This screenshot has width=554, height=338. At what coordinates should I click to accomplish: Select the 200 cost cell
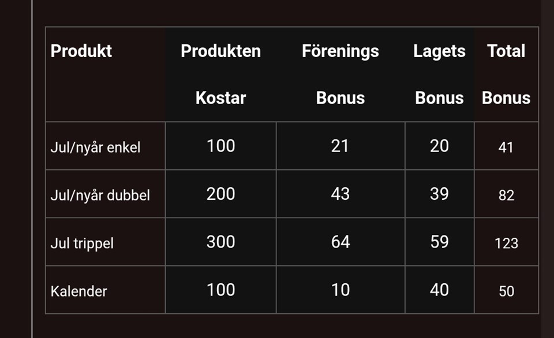(x=220, y=194)
